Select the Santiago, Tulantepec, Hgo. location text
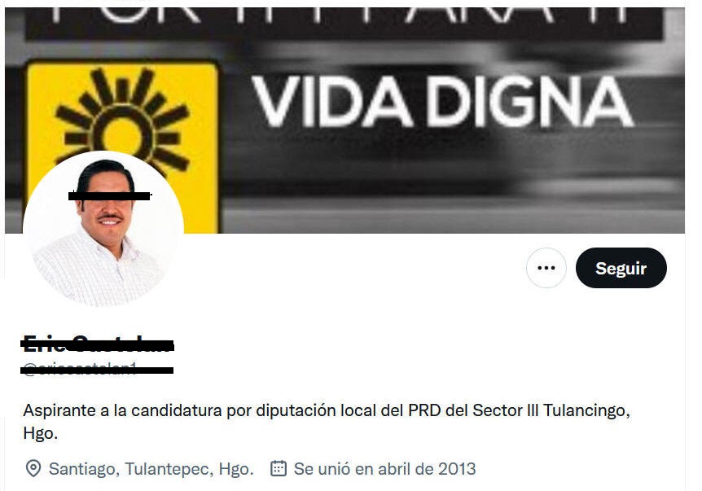The width and height of the screenshot is (702, 491). tap(151, 469)
